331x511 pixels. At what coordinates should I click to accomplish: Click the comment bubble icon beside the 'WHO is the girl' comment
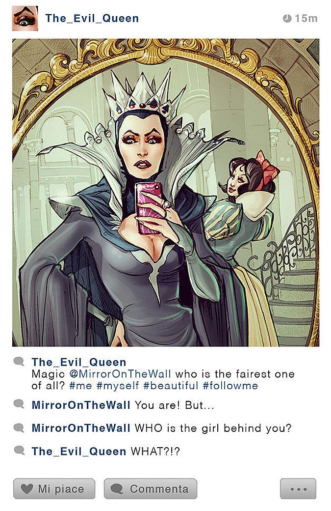[x=19, y=427]
